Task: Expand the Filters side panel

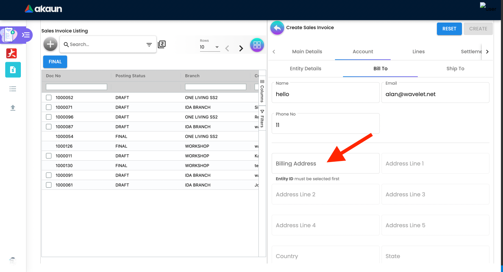Action: point(262,119)
